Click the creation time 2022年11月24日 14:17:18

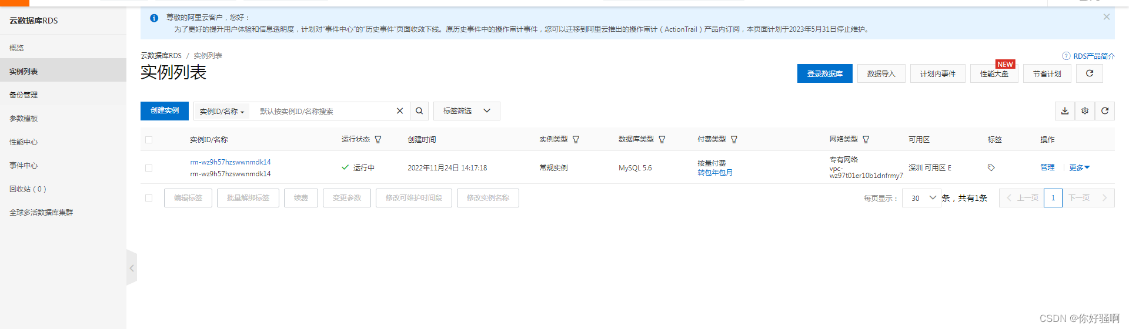447,168
